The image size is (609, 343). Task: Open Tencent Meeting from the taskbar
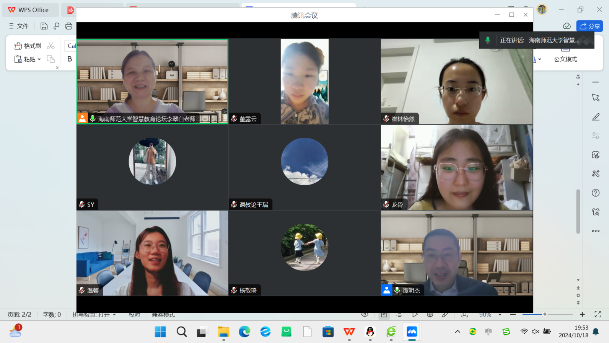click(412, 332)
